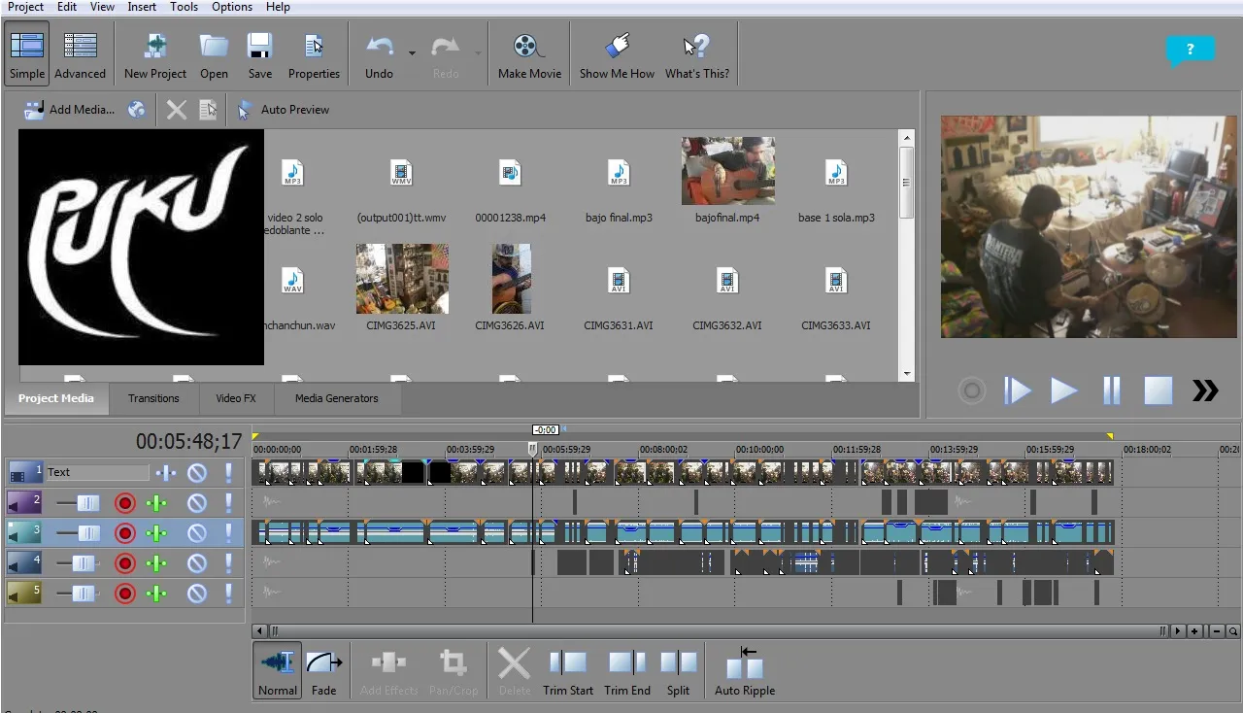Open the Undo history dropdown arrow
Image resolution: width=1243 pixels, height=713 pixels.
point(412,52)
